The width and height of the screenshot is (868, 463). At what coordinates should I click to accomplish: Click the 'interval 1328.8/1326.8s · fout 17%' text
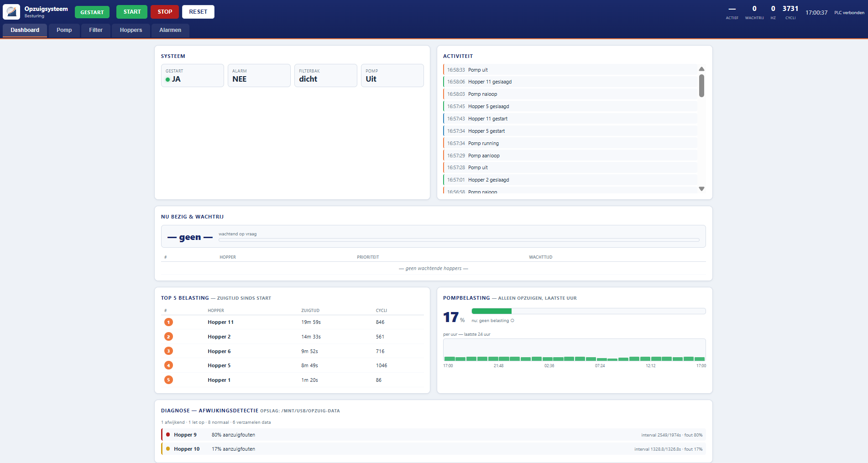pos(668,449)
